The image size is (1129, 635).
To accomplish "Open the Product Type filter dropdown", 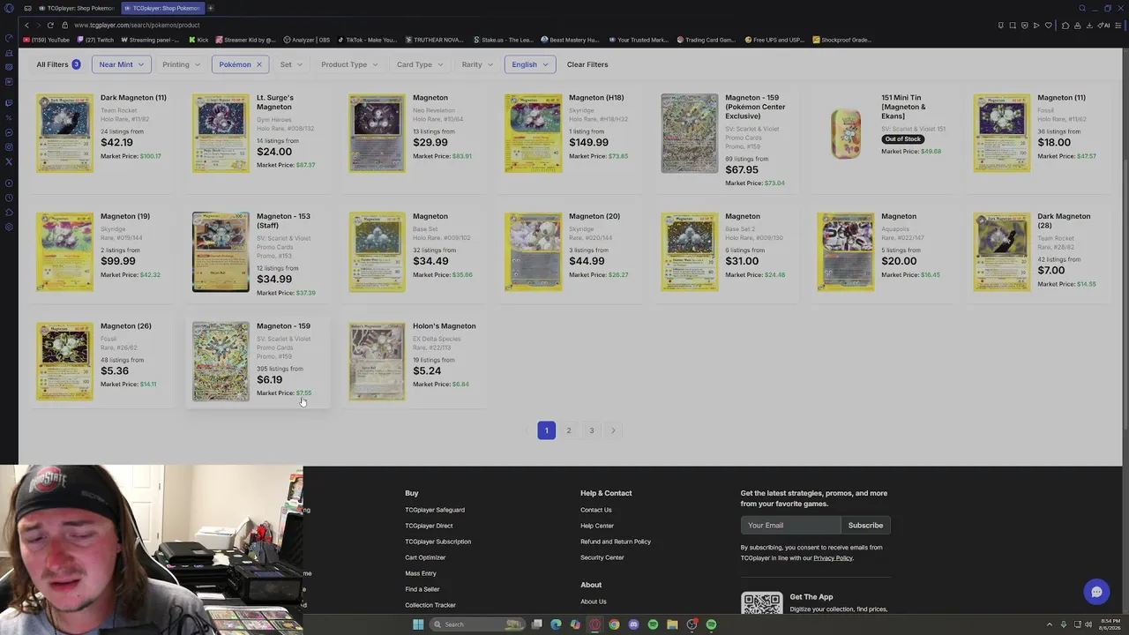I will [349, 64].
